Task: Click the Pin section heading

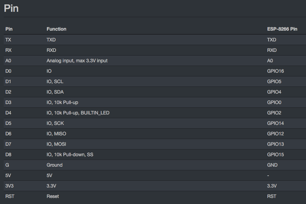Action: click(x=11, y=8)
